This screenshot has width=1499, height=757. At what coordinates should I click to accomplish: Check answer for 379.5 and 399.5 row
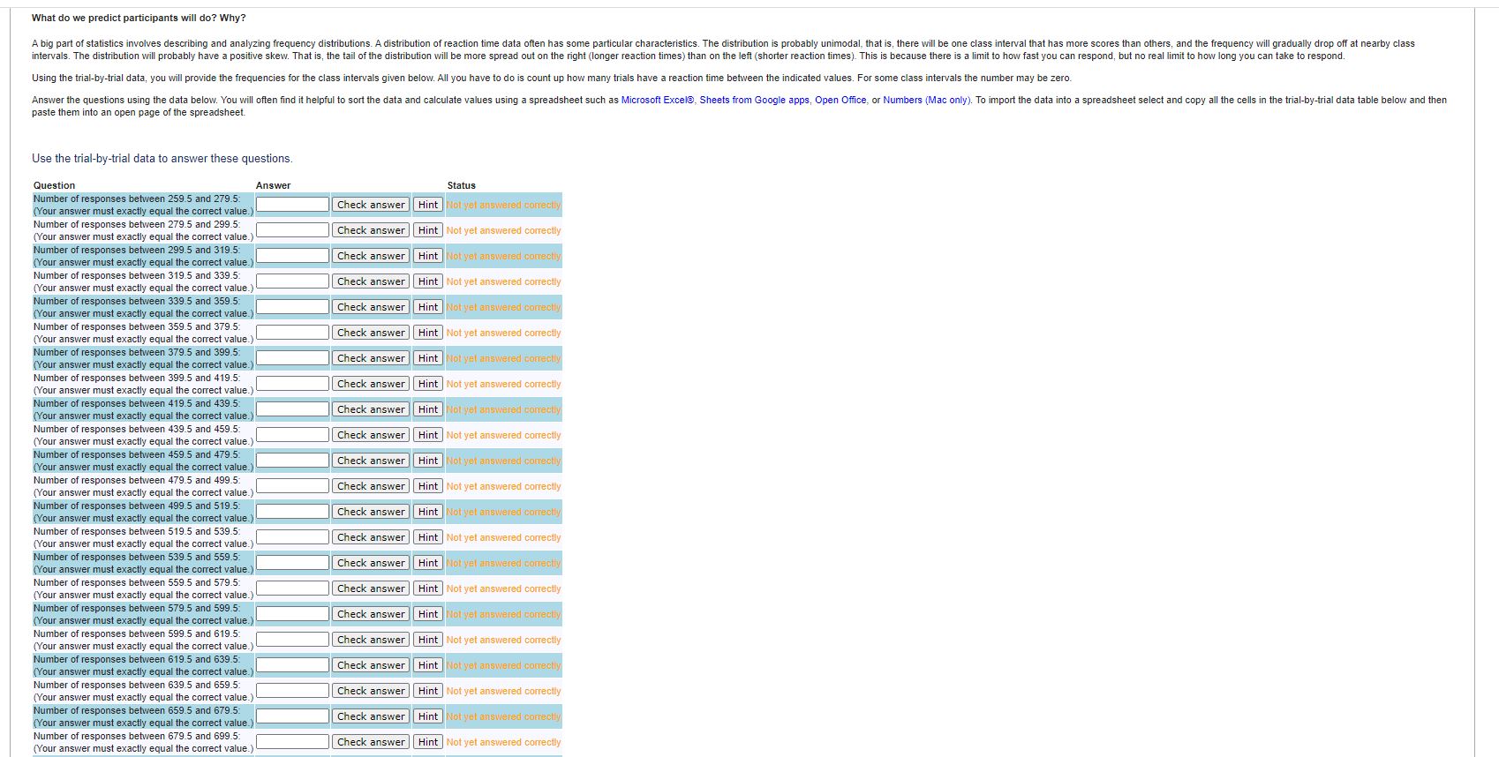click(371, 358)
